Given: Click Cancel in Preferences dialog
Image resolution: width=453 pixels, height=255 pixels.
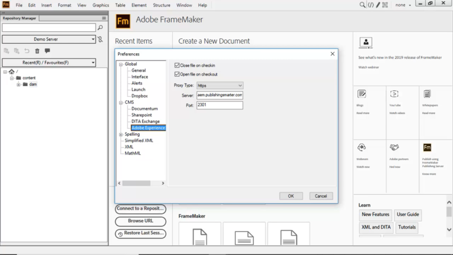Looking at the screenshot, I should (x=321, y=196).
